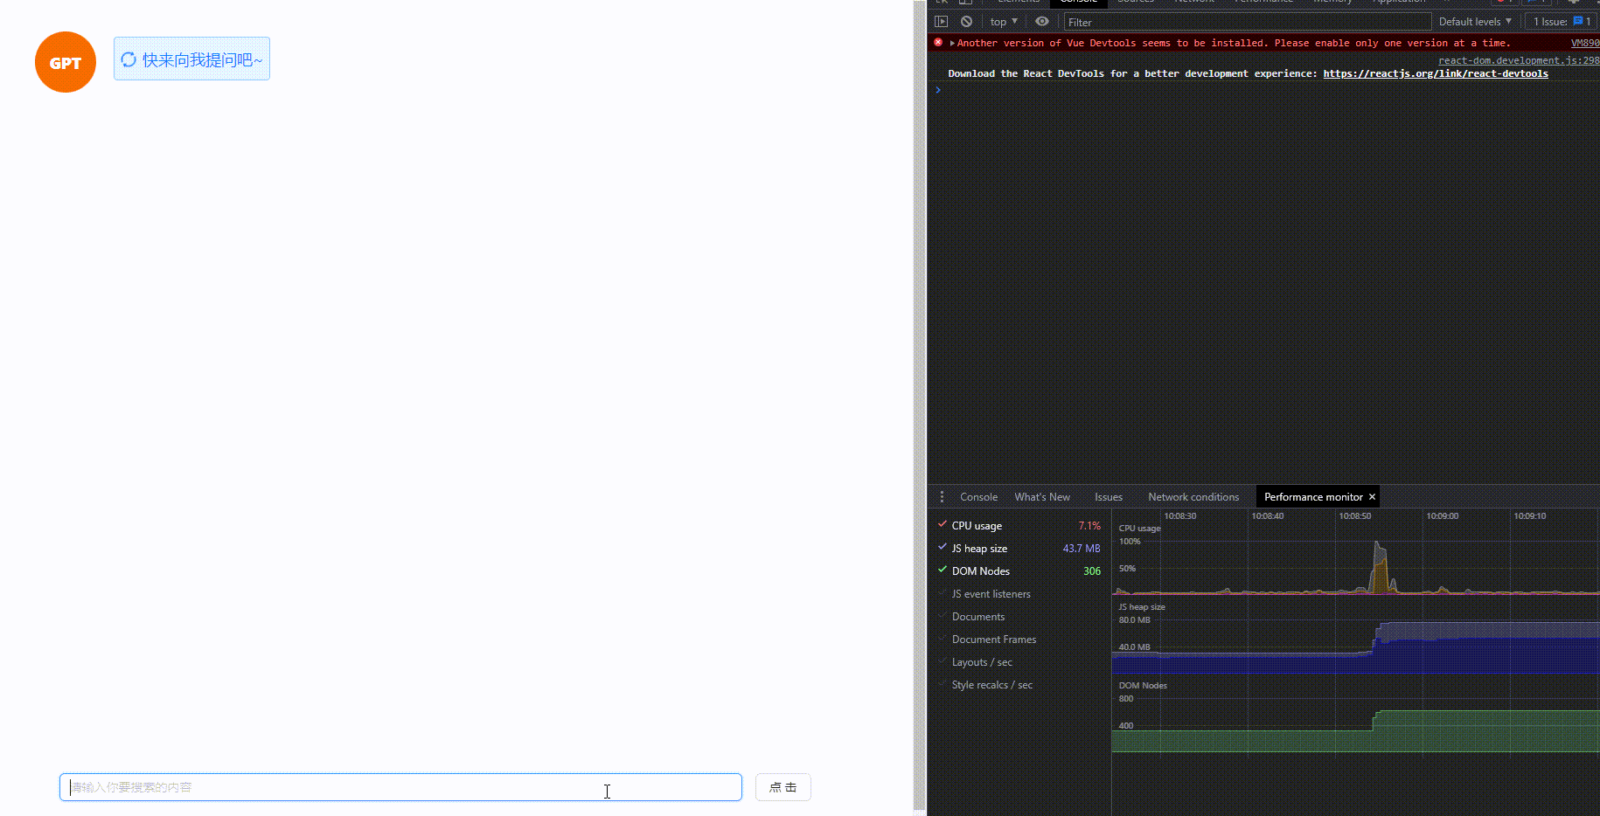The height and width of the screenshot is (816, 1600).
Task: Switch to the Network conditions tab
Action: (x=1193, y=496)
